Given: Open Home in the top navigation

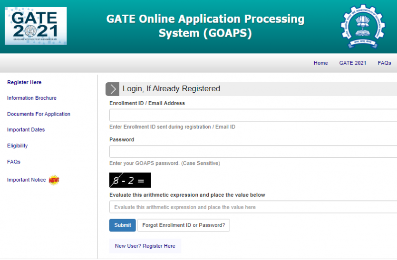Looking at the screenshot, I should point(320,63).
